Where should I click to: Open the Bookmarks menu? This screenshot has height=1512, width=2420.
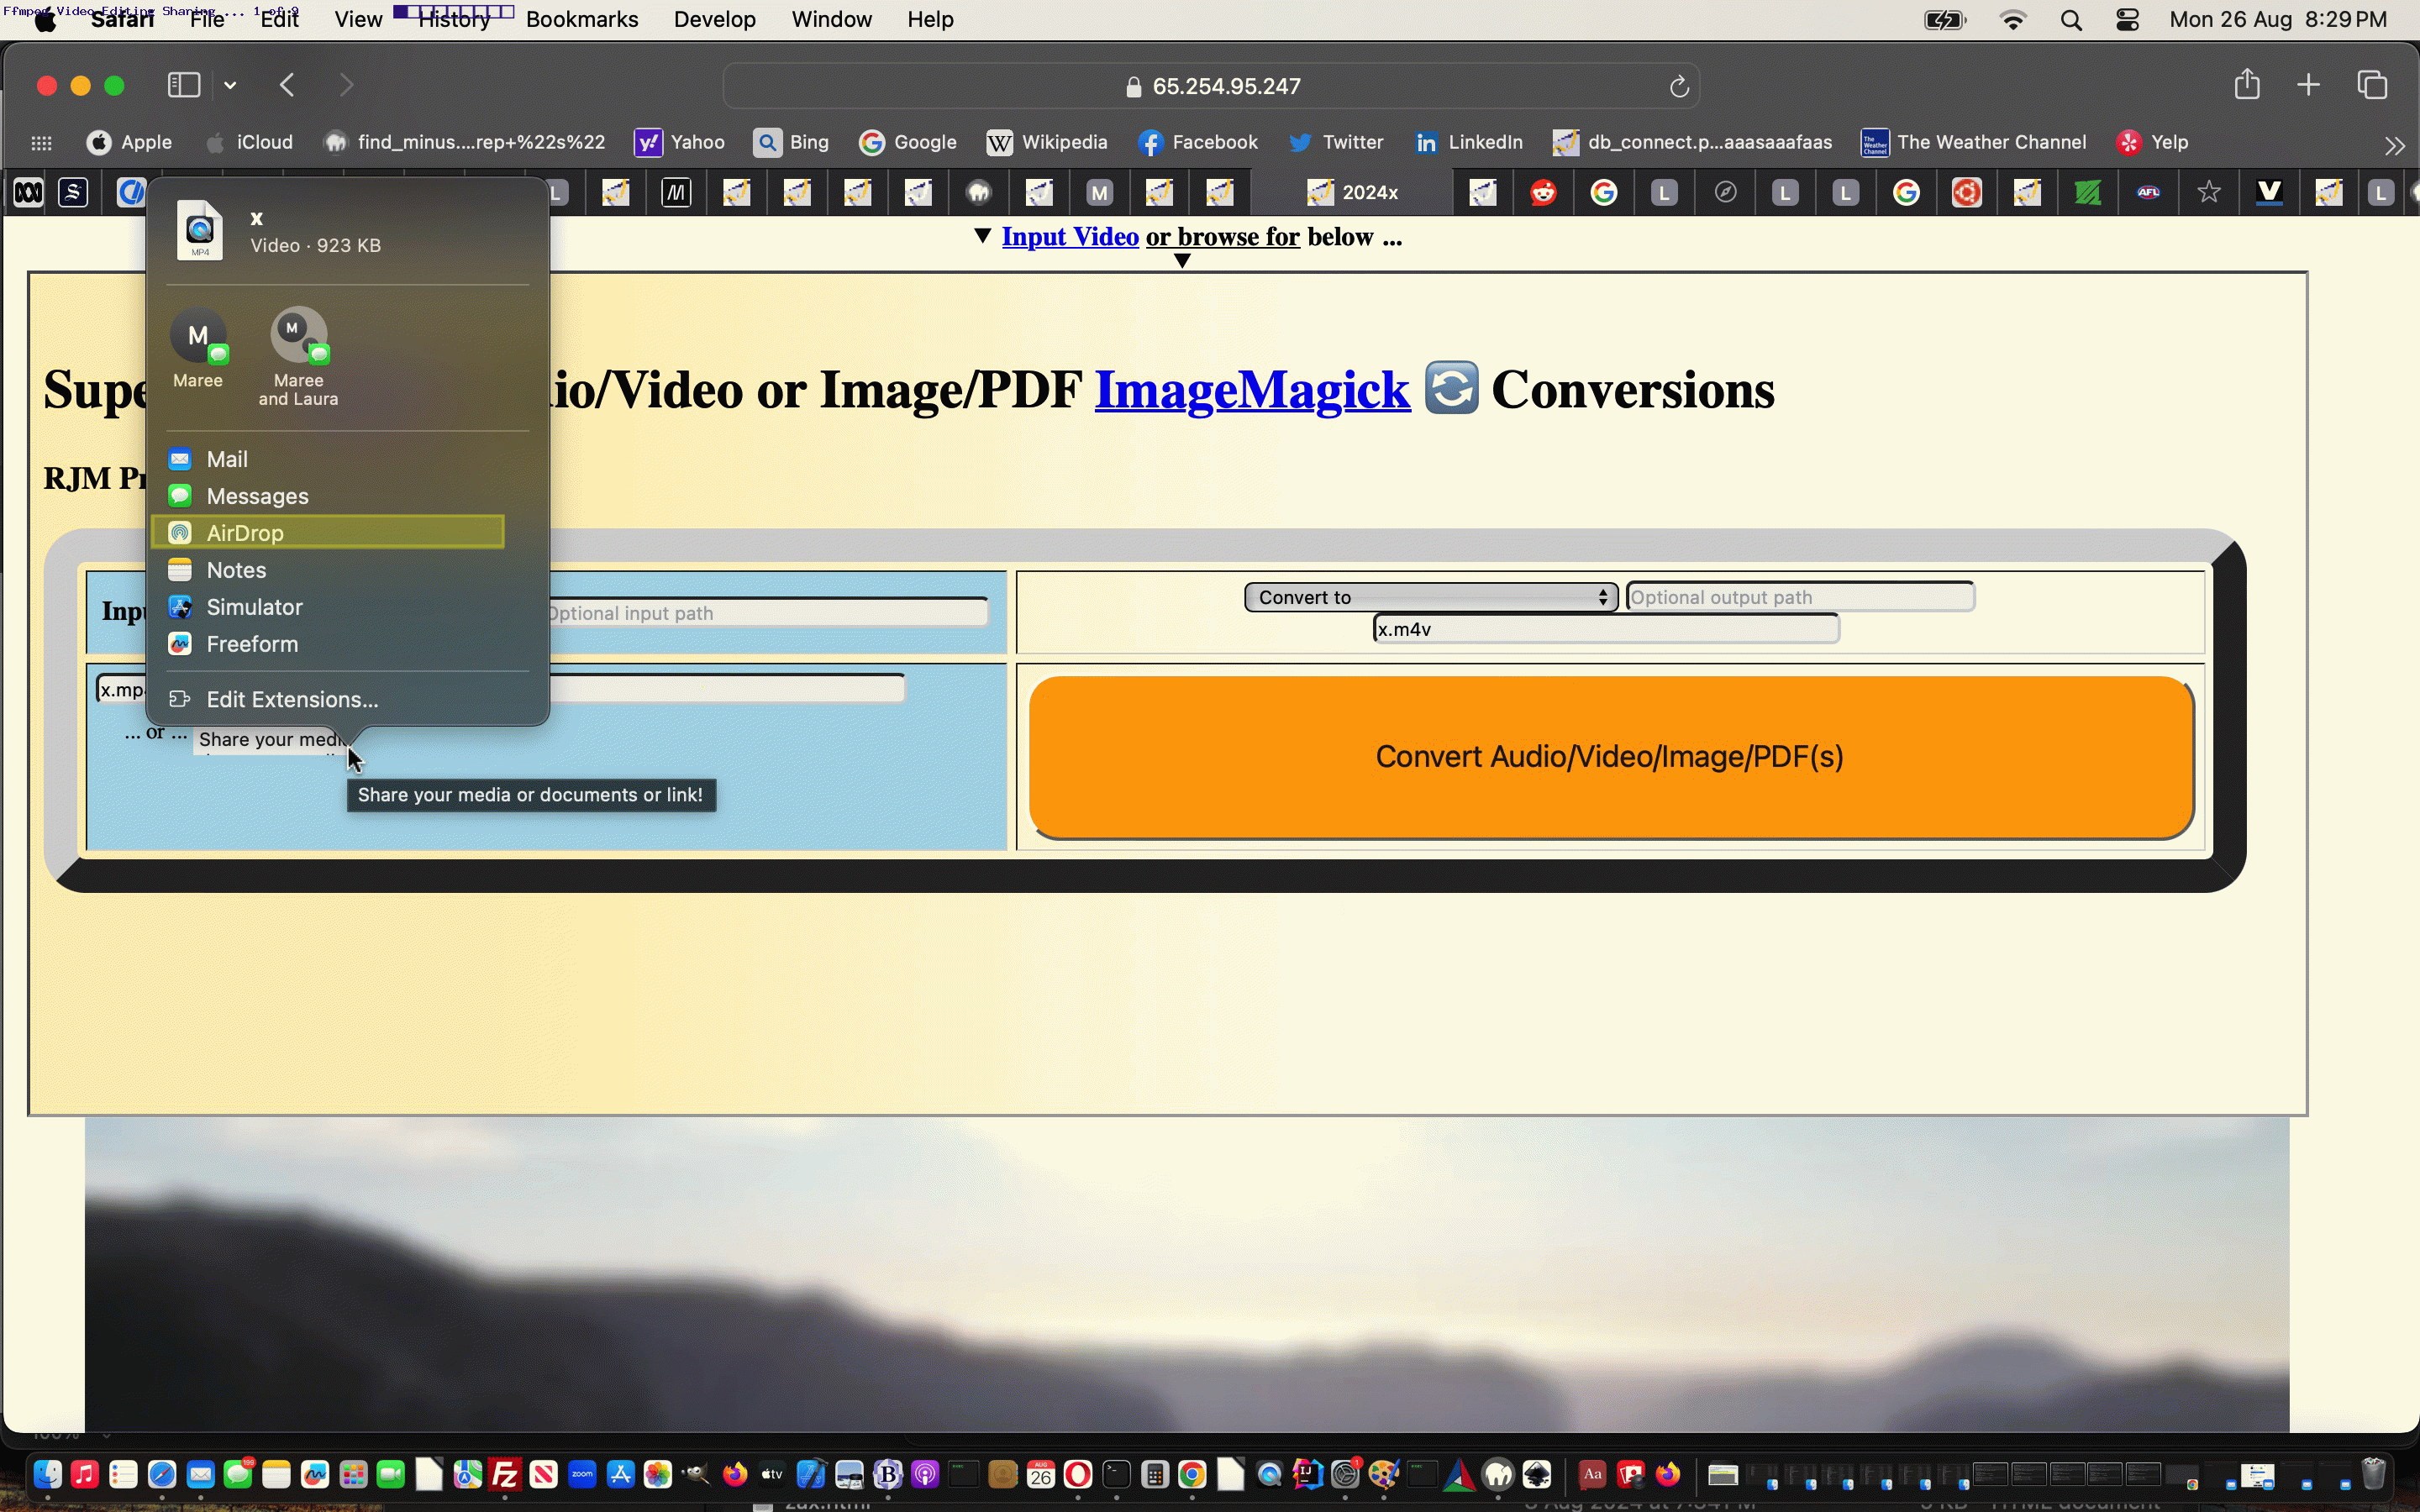[582, 19]
